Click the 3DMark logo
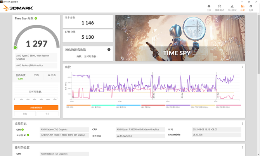Viewport: 260px width, 156px height. pyautogui.click(x=18, y=8)
